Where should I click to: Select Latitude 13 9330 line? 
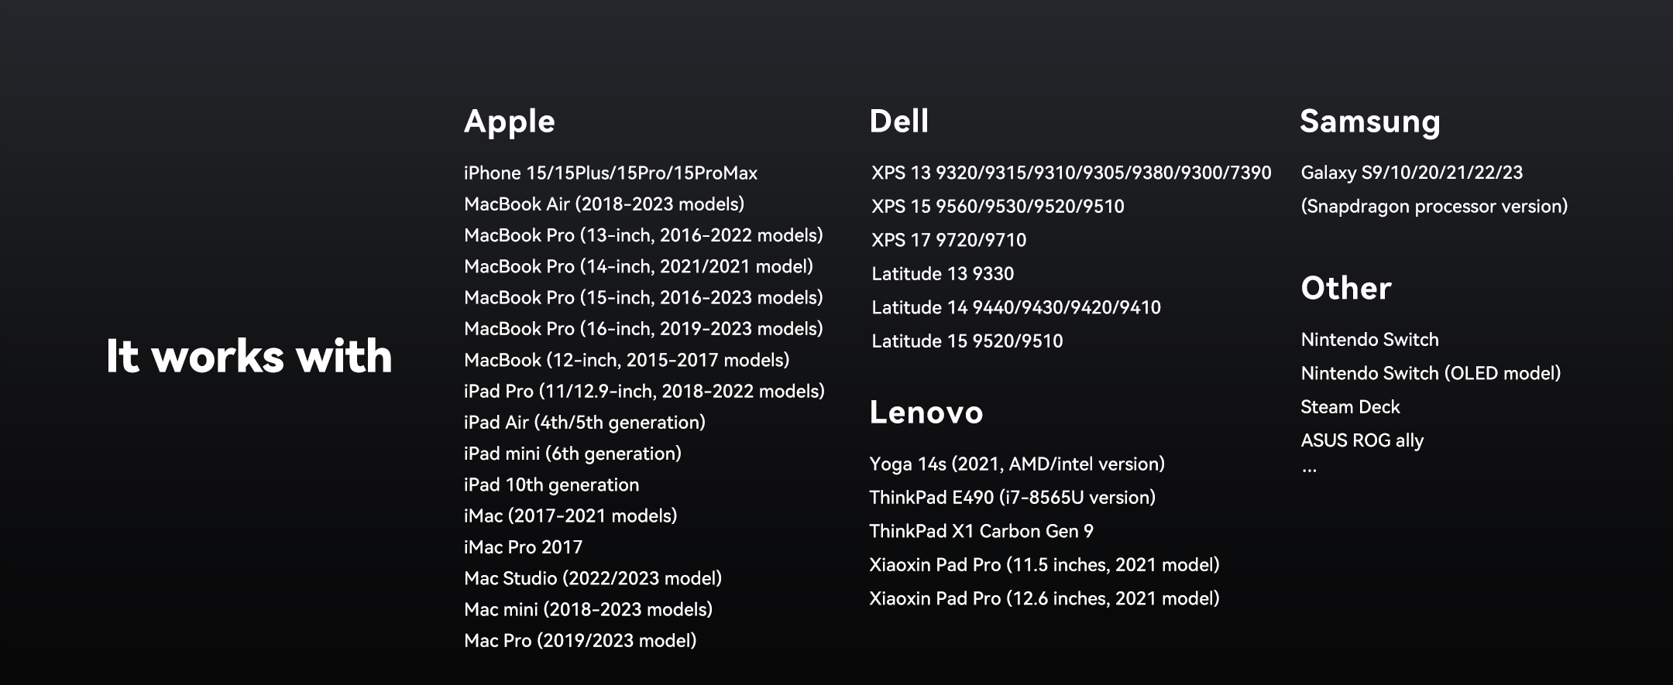coord(942,273)
